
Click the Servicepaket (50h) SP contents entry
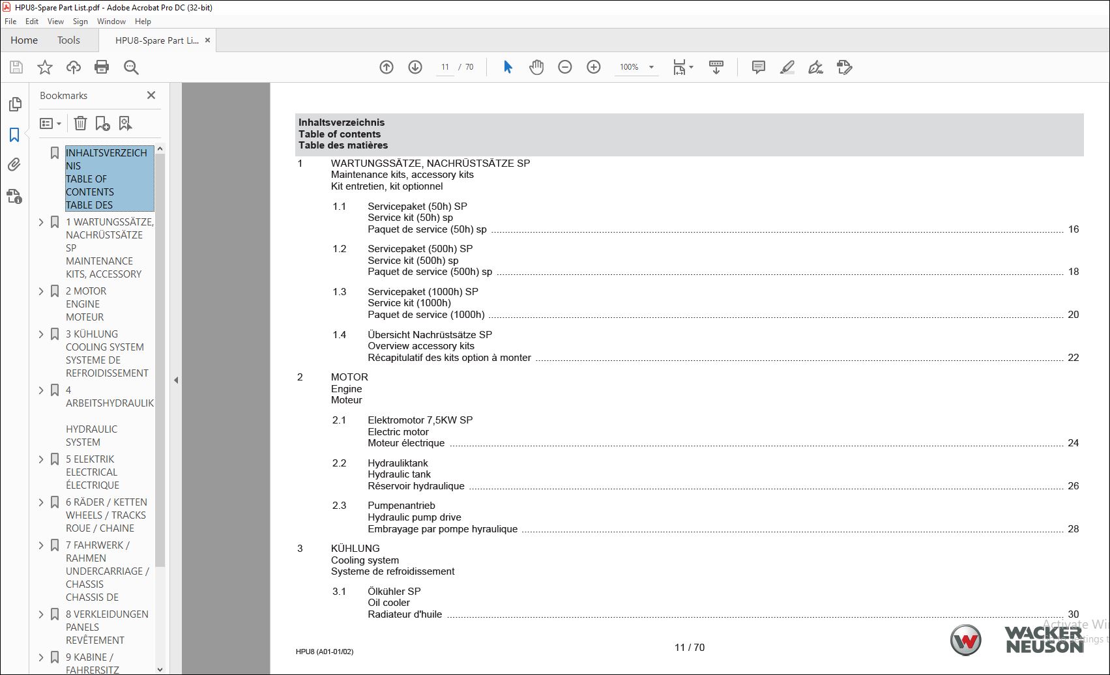point(417,207)
